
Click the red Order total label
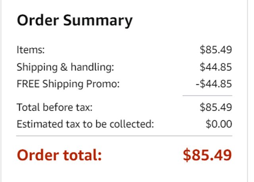[59, 155]
